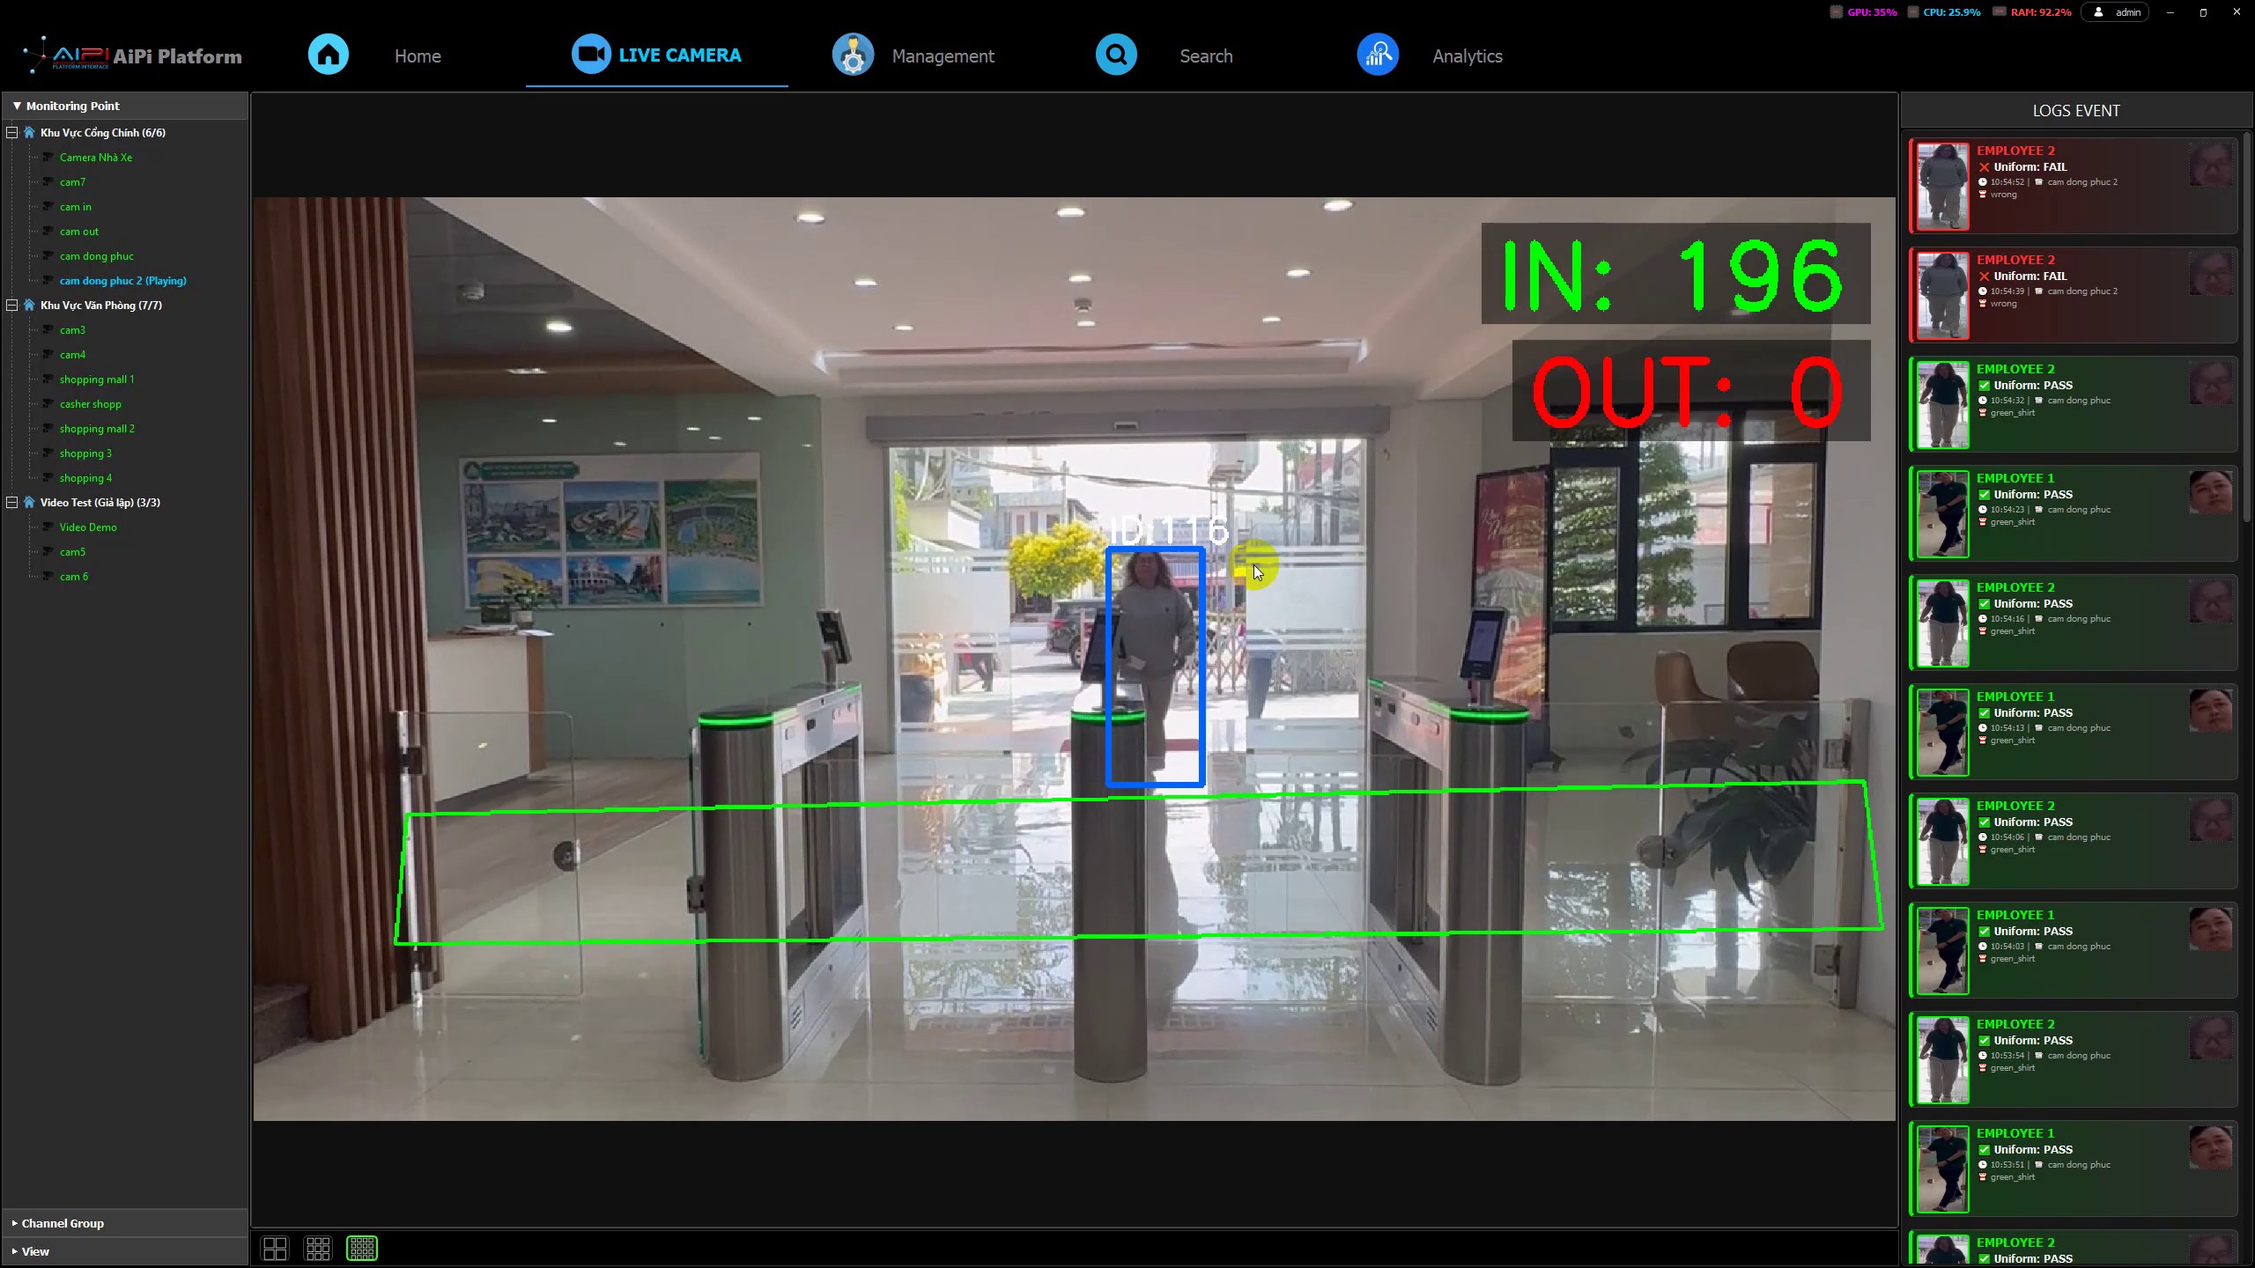
Task: Open the Home icon in navigation bar
Action: (x=329, y=55)
